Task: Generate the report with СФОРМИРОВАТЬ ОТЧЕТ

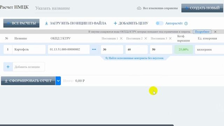Action: point(28,81)
